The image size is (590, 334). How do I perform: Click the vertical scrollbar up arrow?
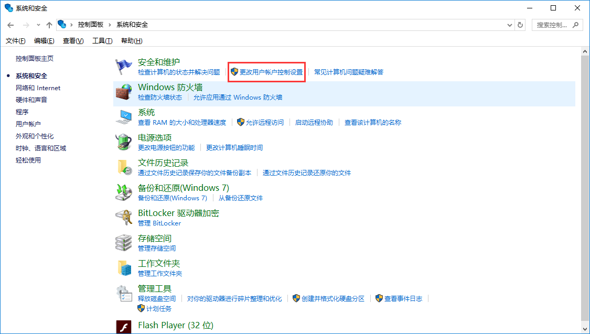click(x=585, y=50)
